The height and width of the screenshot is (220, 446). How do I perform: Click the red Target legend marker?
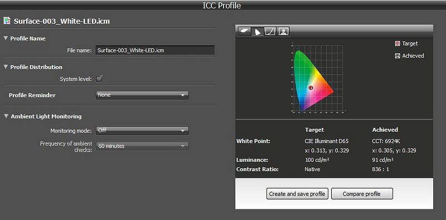click(397, 43)
